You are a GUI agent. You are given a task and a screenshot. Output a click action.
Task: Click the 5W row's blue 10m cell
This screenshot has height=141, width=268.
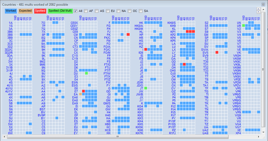point(30,124)
